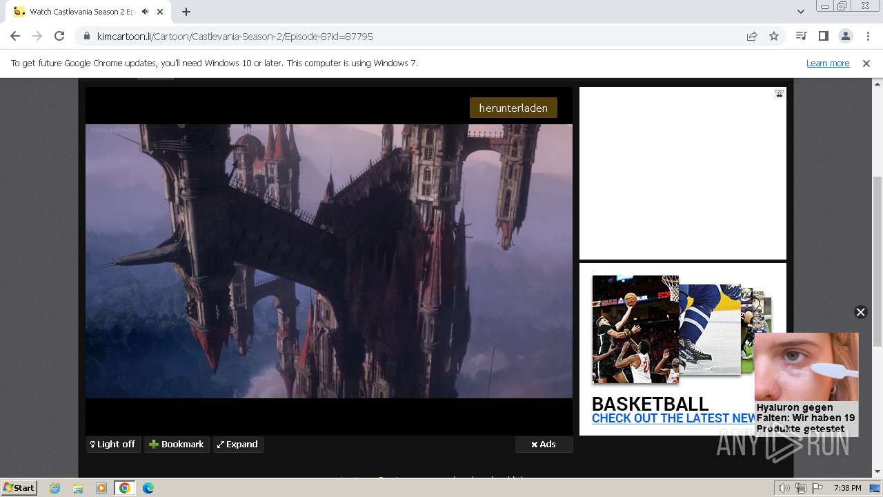Launch Internet Explorer from taskbar

point(55,488)
